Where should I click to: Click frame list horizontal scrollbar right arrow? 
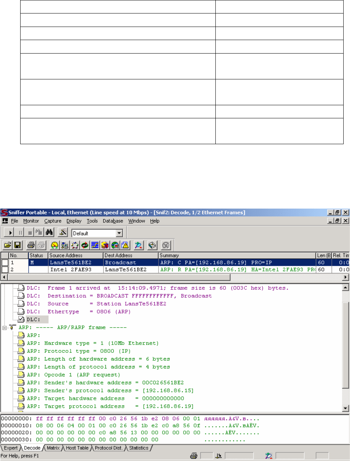pos(346,277)
